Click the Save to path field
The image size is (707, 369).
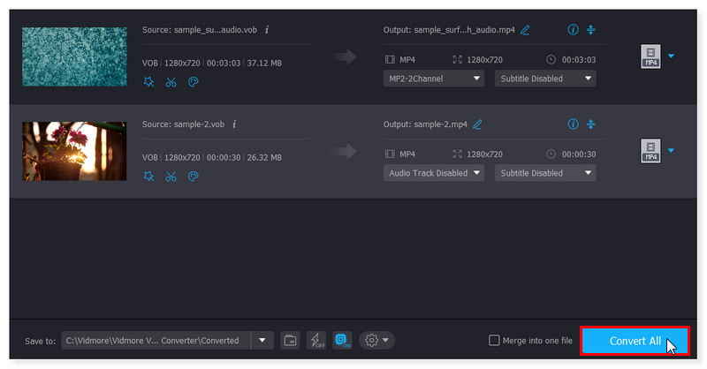[156, 341]
